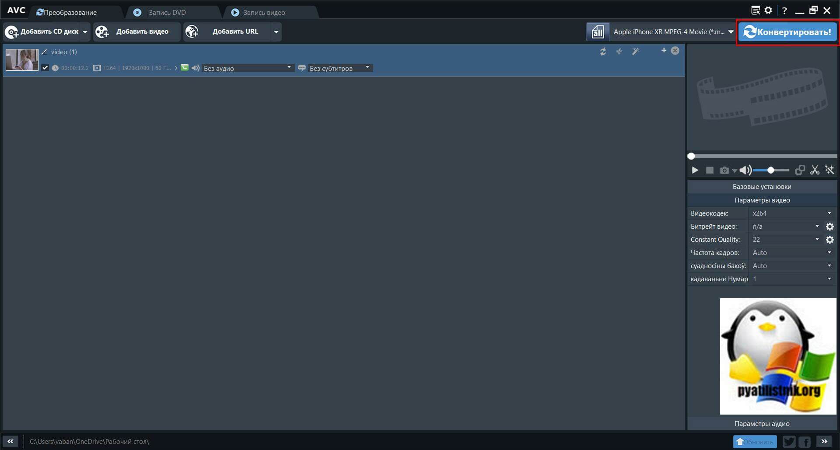
Task: Click the Facebook icon in status bar
Action: (805, 442)
